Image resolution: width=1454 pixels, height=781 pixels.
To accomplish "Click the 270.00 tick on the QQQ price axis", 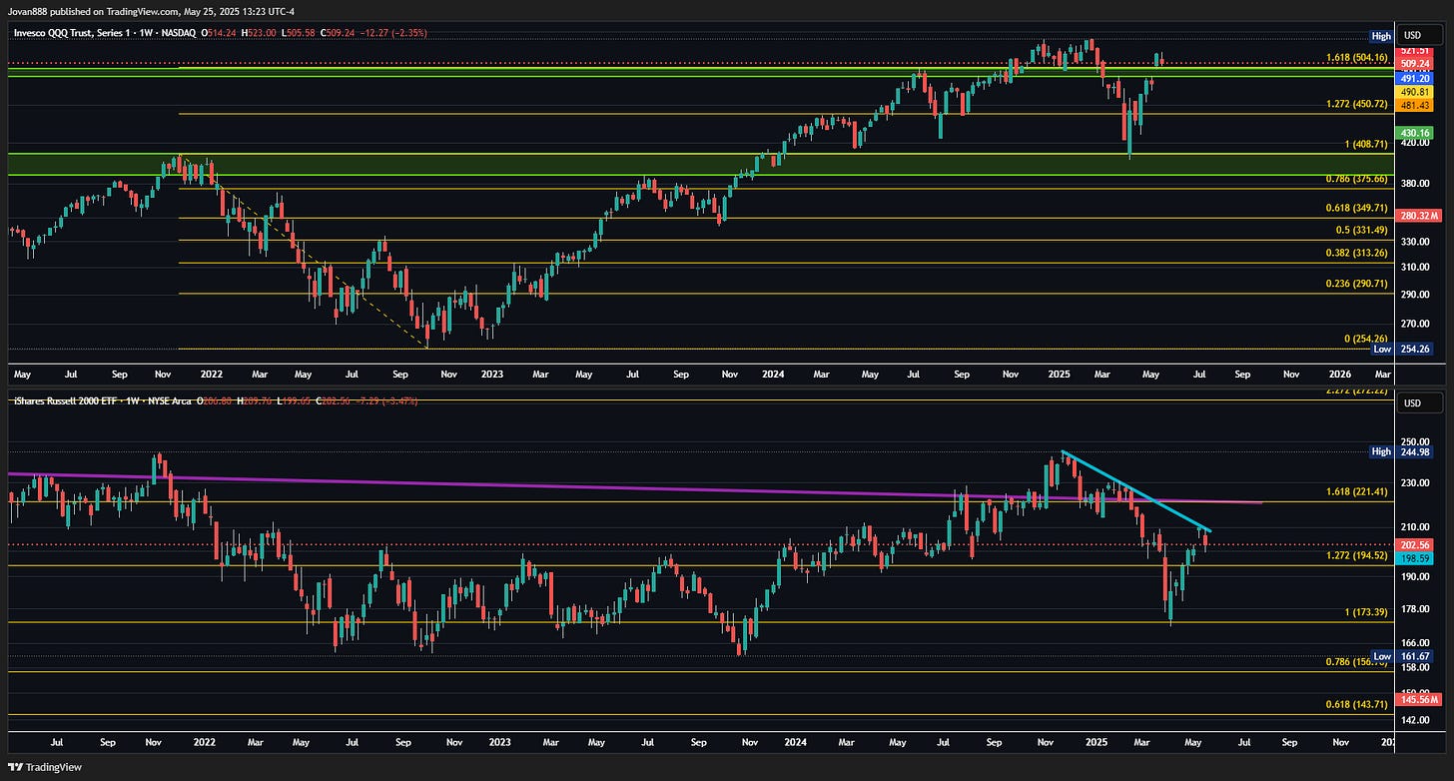I will pos(1416,324).
